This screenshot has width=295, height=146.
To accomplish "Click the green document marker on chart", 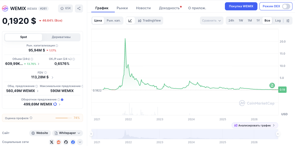I will (272, 85).
